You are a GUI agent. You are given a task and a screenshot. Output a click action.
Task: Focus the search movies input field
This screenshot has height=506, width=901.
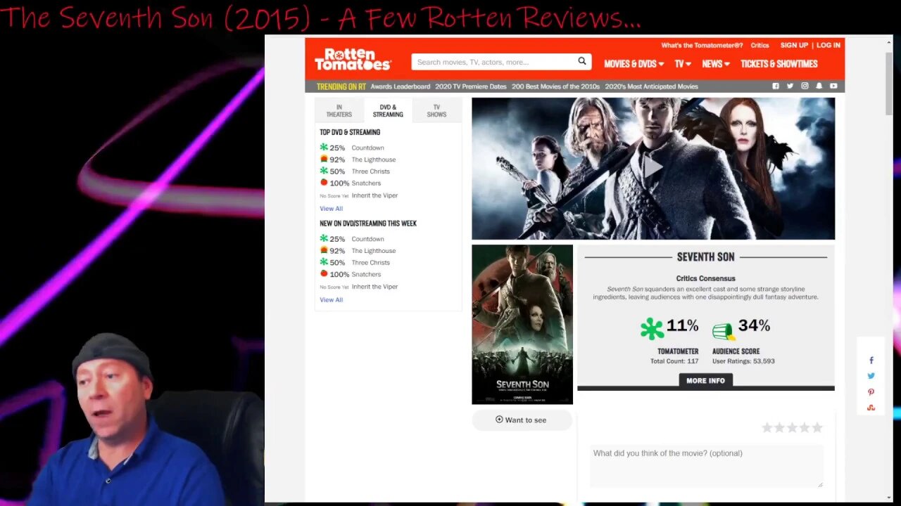pos(493,62)
